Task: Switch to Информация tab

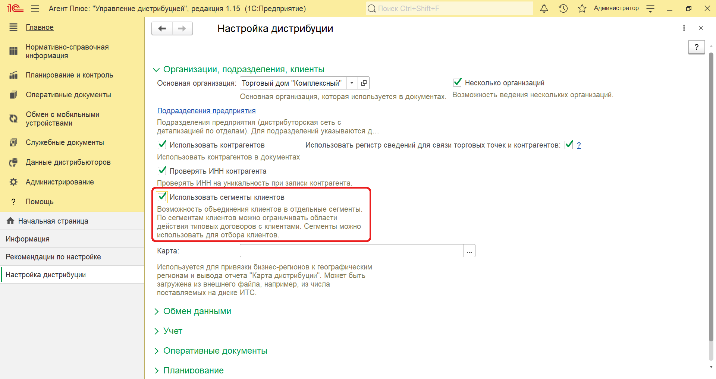Action: pyautogui.click(x=72, y=239)
